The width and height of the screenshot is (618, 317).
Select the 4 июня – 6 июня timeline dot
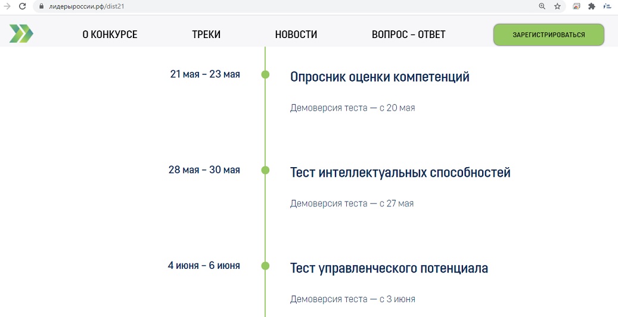(265, 266)
